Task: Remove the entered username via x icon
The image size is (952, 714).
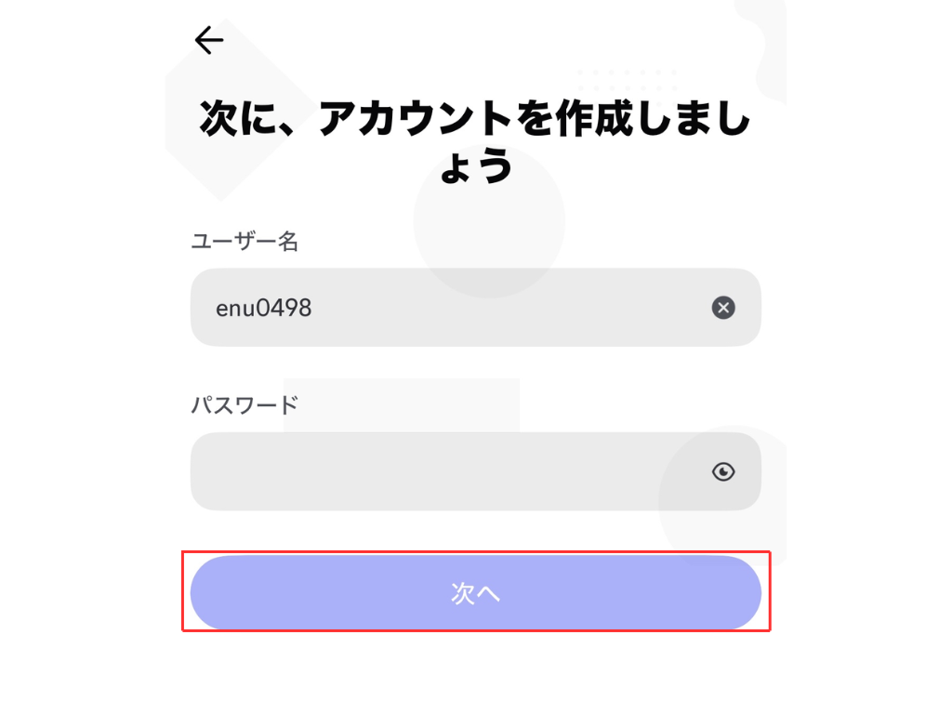Action: (723, 308)
